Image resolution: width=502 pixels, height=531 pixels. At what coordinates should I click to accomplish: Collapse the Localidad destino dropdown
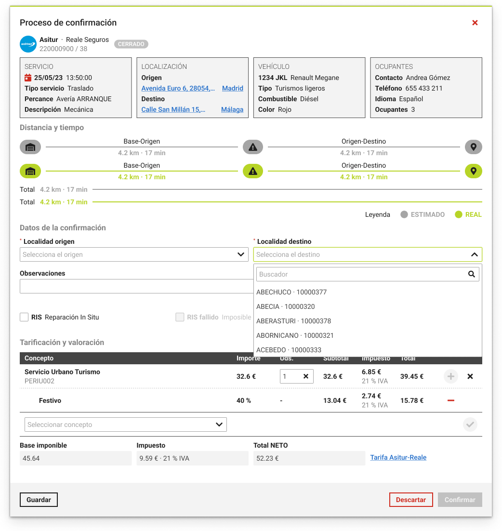coord(474,254)
